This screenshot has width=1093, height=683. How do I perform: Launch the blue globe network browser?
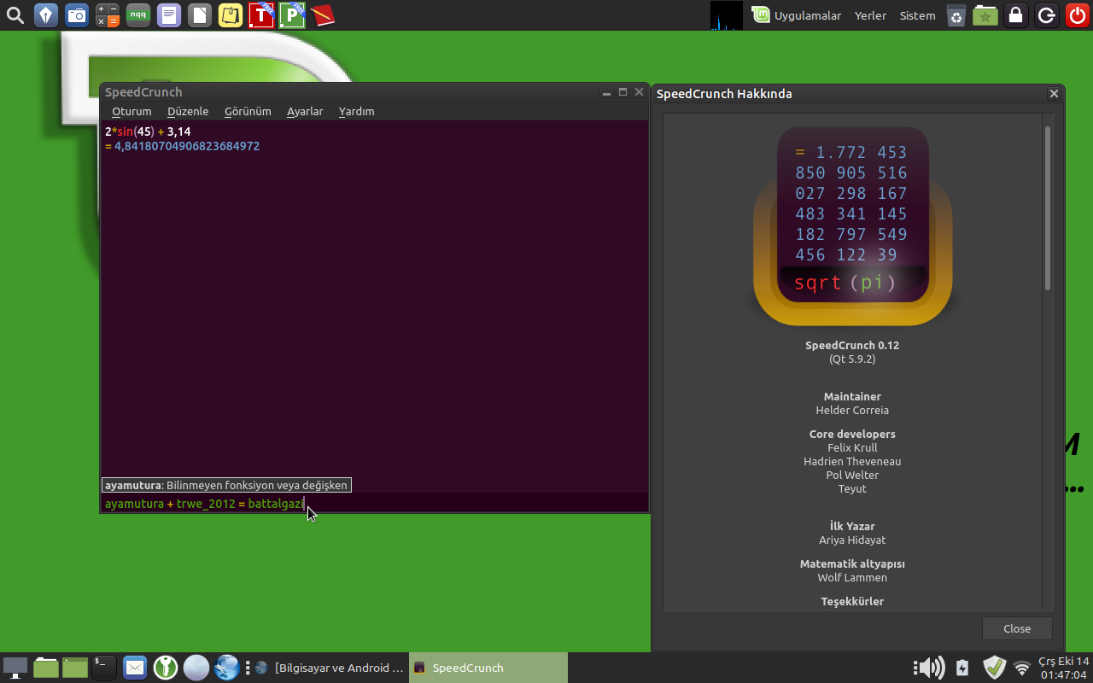pyautogui.click(x=226, y=668)
